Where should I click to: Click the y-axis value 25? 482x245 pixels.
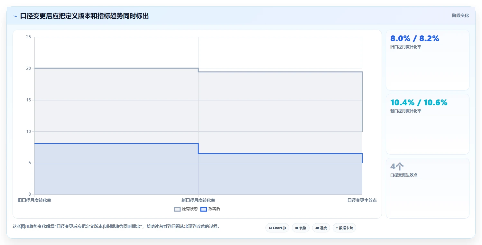coord(29,37)
